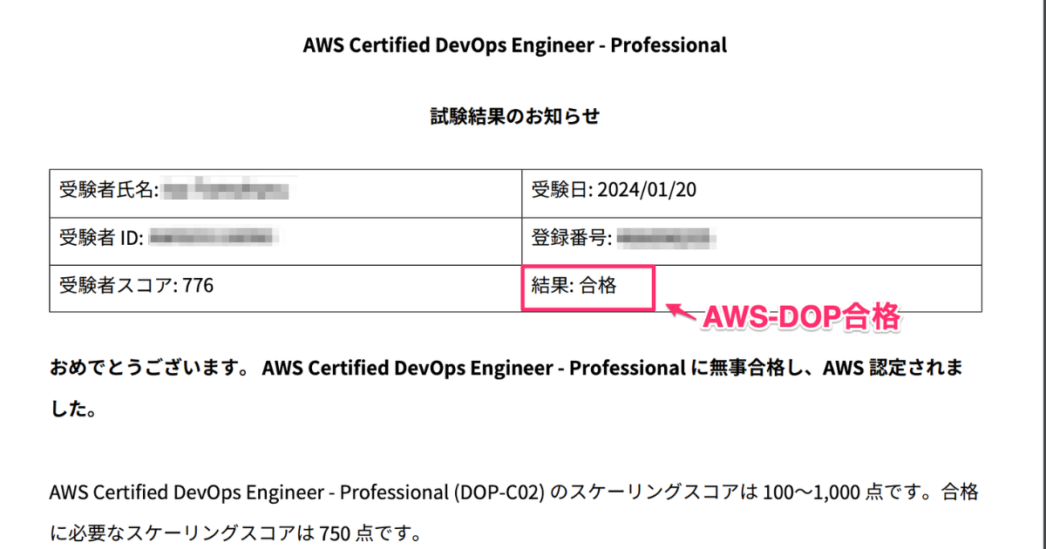
Task: Click the 試験結果のお知らせ heading
Action: (514, 116)
